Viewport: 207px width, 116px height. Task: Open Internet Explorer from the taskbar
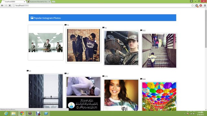pyautogui.click(x=6, y=113)
